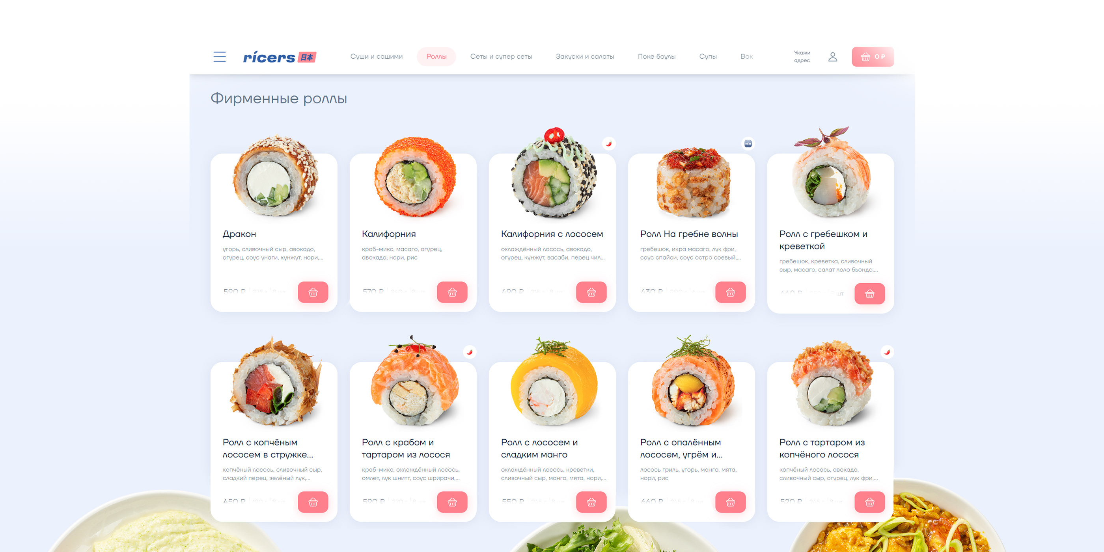Open the Суши и сашими category

[x=376, y=56]
